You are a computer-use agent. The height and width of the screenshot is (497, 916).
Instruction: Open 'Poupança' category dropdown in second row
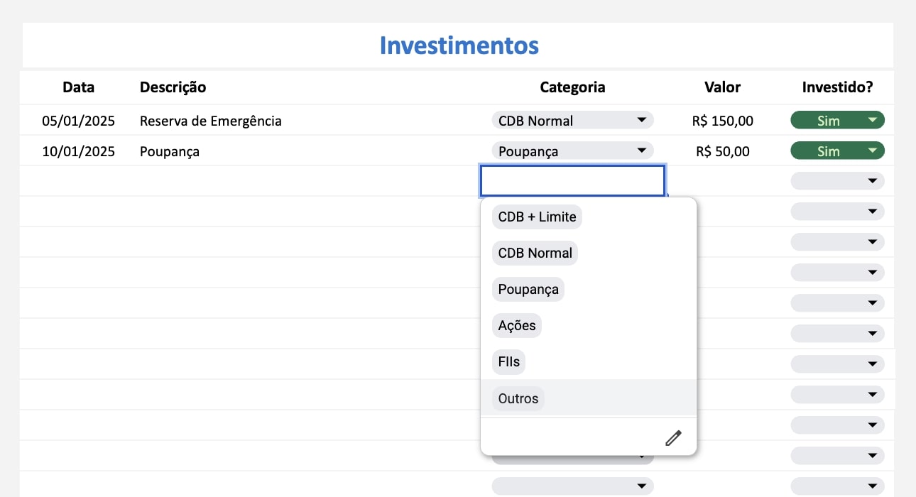(572, 151)
